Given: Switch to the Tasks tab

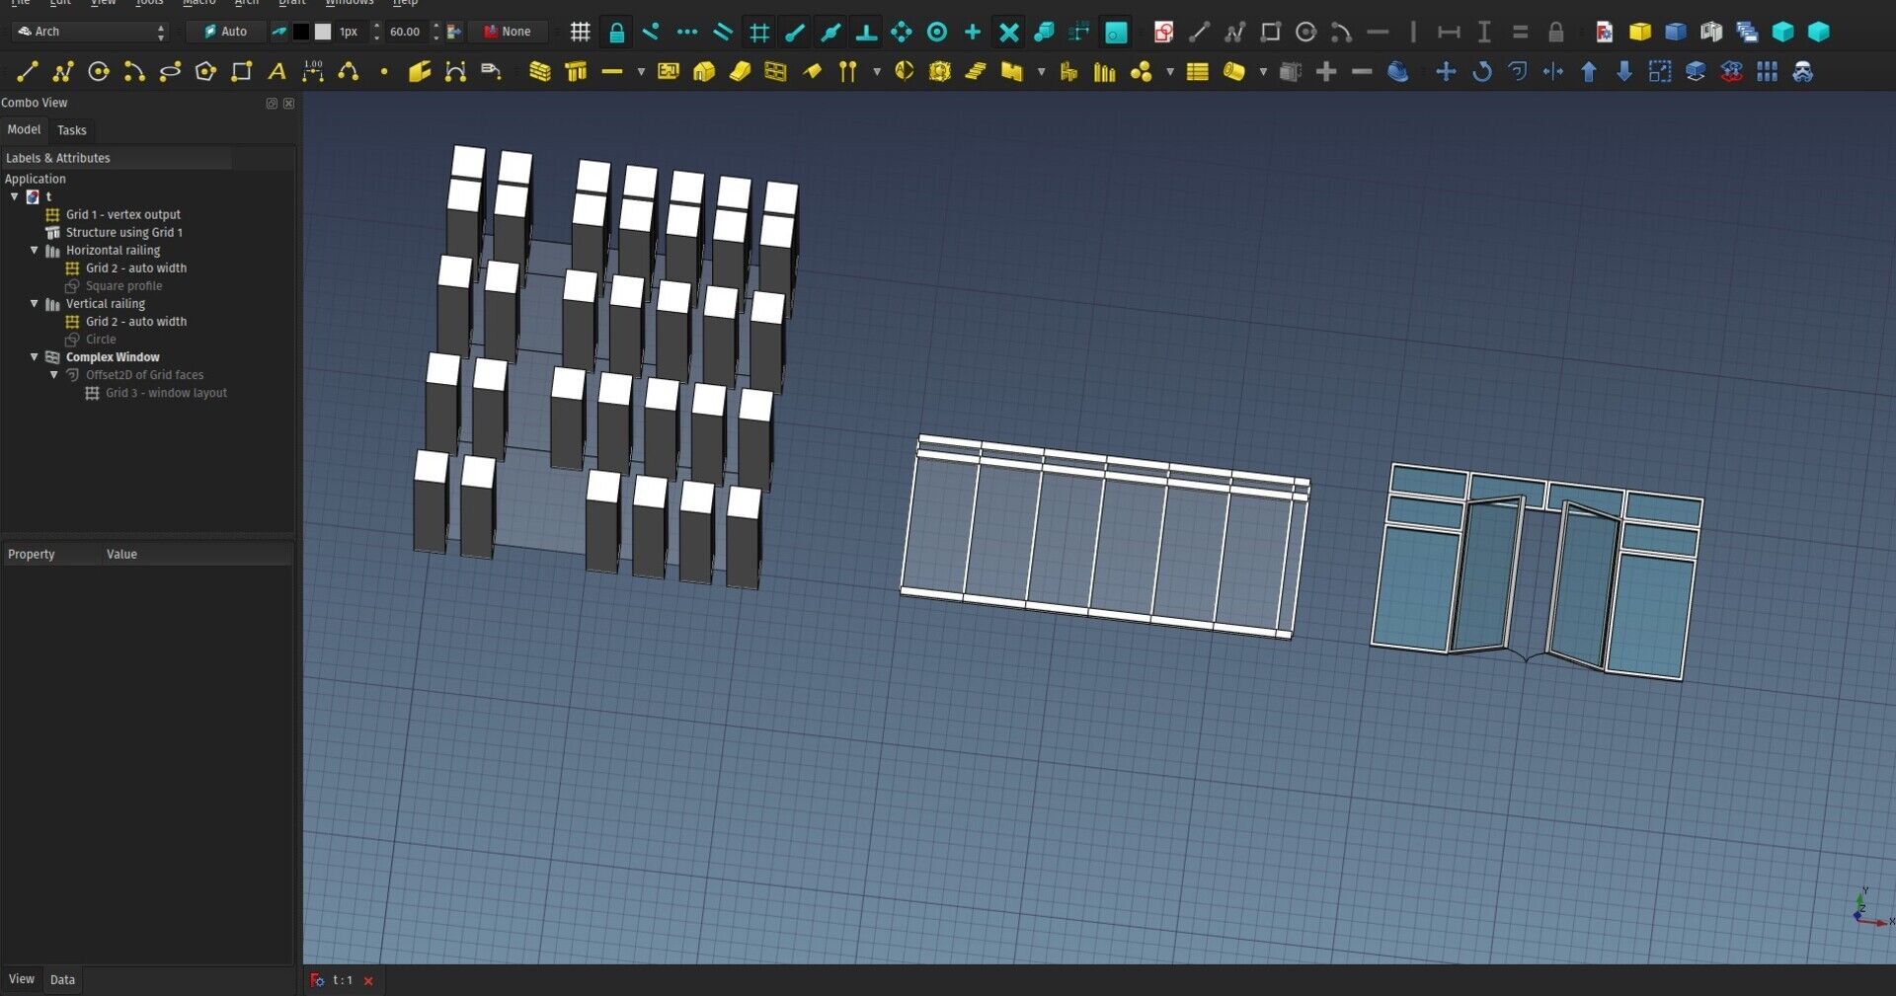Looking at the screenshot, I should click(x=72, y=130).
